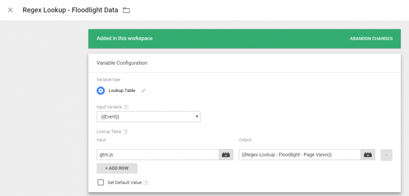The width and height of the screenshot is (409, 196).
Task: Open Set Default Value help icon
Action: click(146, 183)
